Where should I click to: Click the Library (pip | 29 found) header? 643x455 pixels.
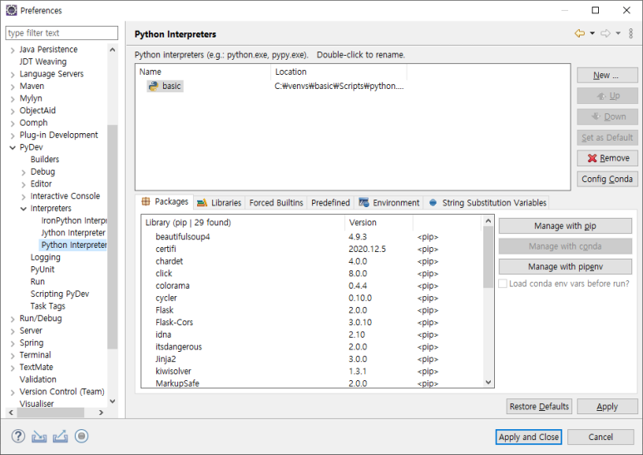click(243, 223)
